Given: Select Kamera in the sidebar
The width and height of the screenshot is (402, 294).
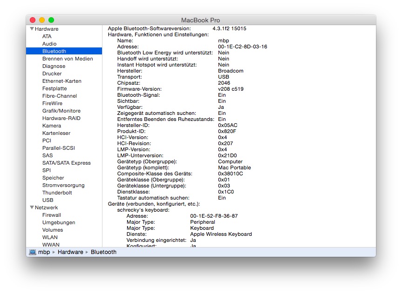Looking at the screenshot, I should click(x=52, y=126).
